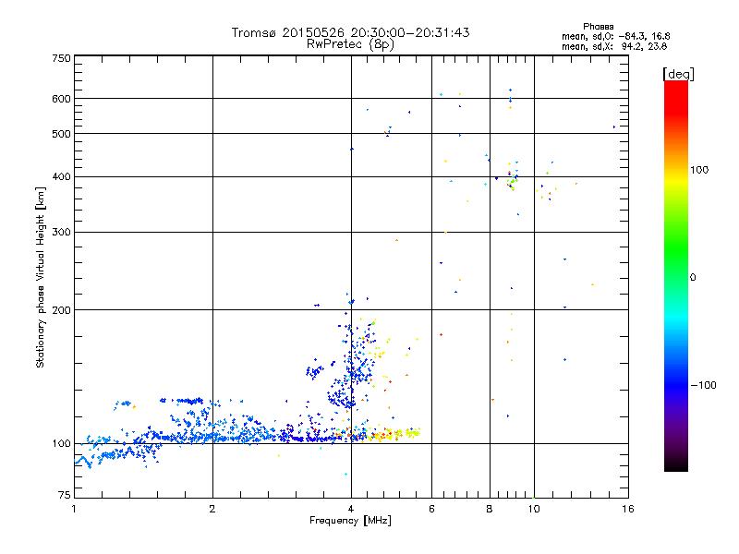Click x-axis tick label "6"

[431, 509]
